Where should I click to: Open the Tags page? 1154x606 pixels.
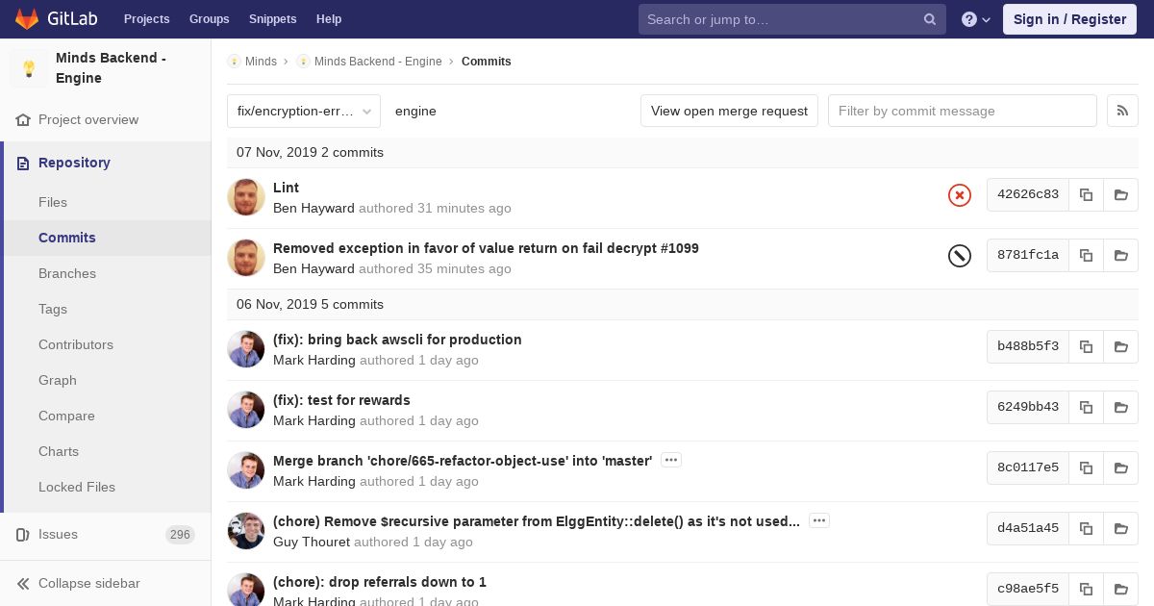53,309
